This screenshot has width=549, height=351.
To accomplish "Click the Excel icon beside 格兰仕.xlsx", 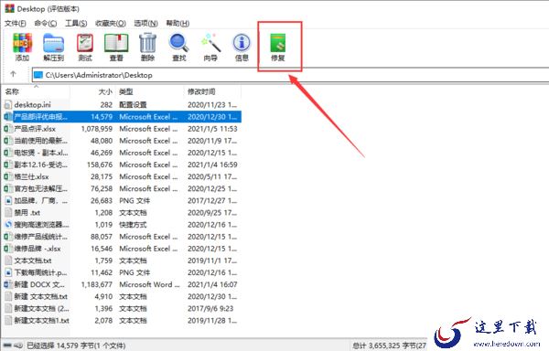I will [7, 176].
